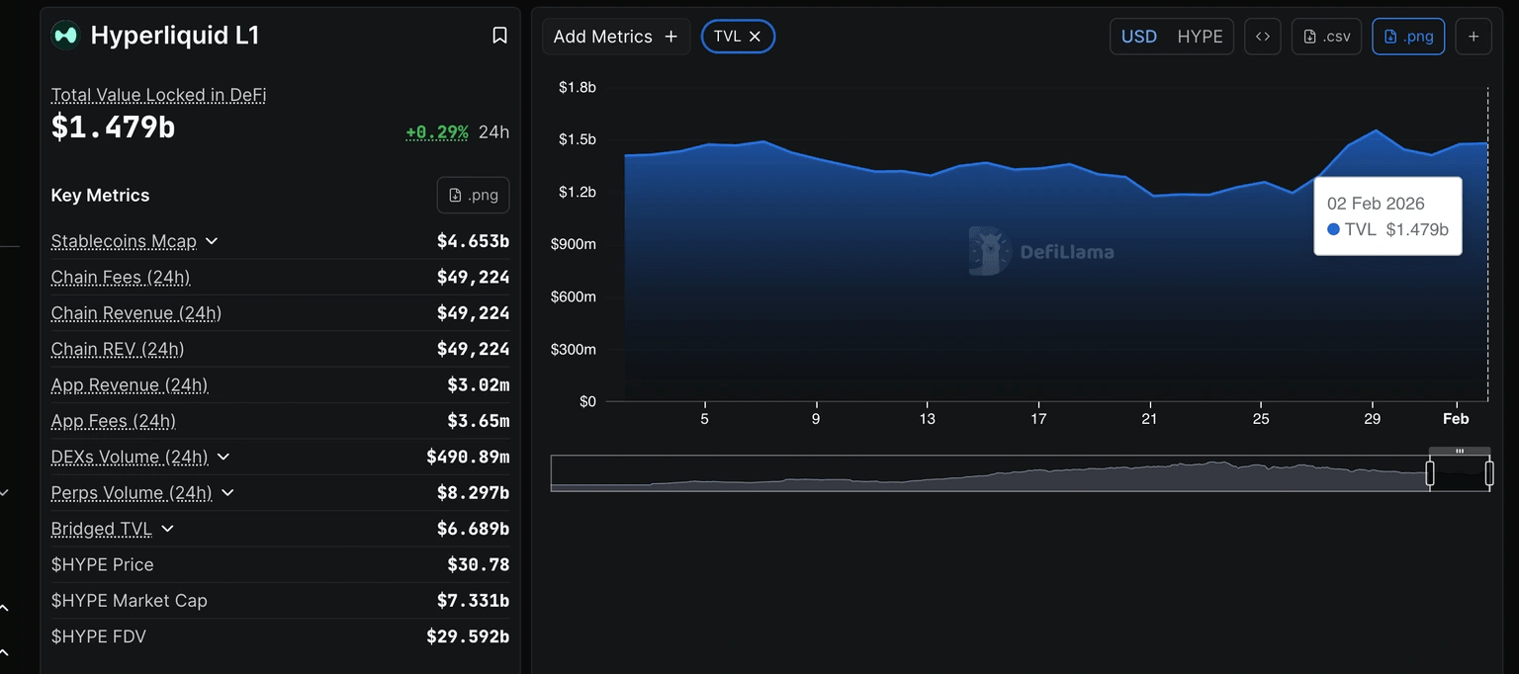Download Key Metrics as .png

473,195
